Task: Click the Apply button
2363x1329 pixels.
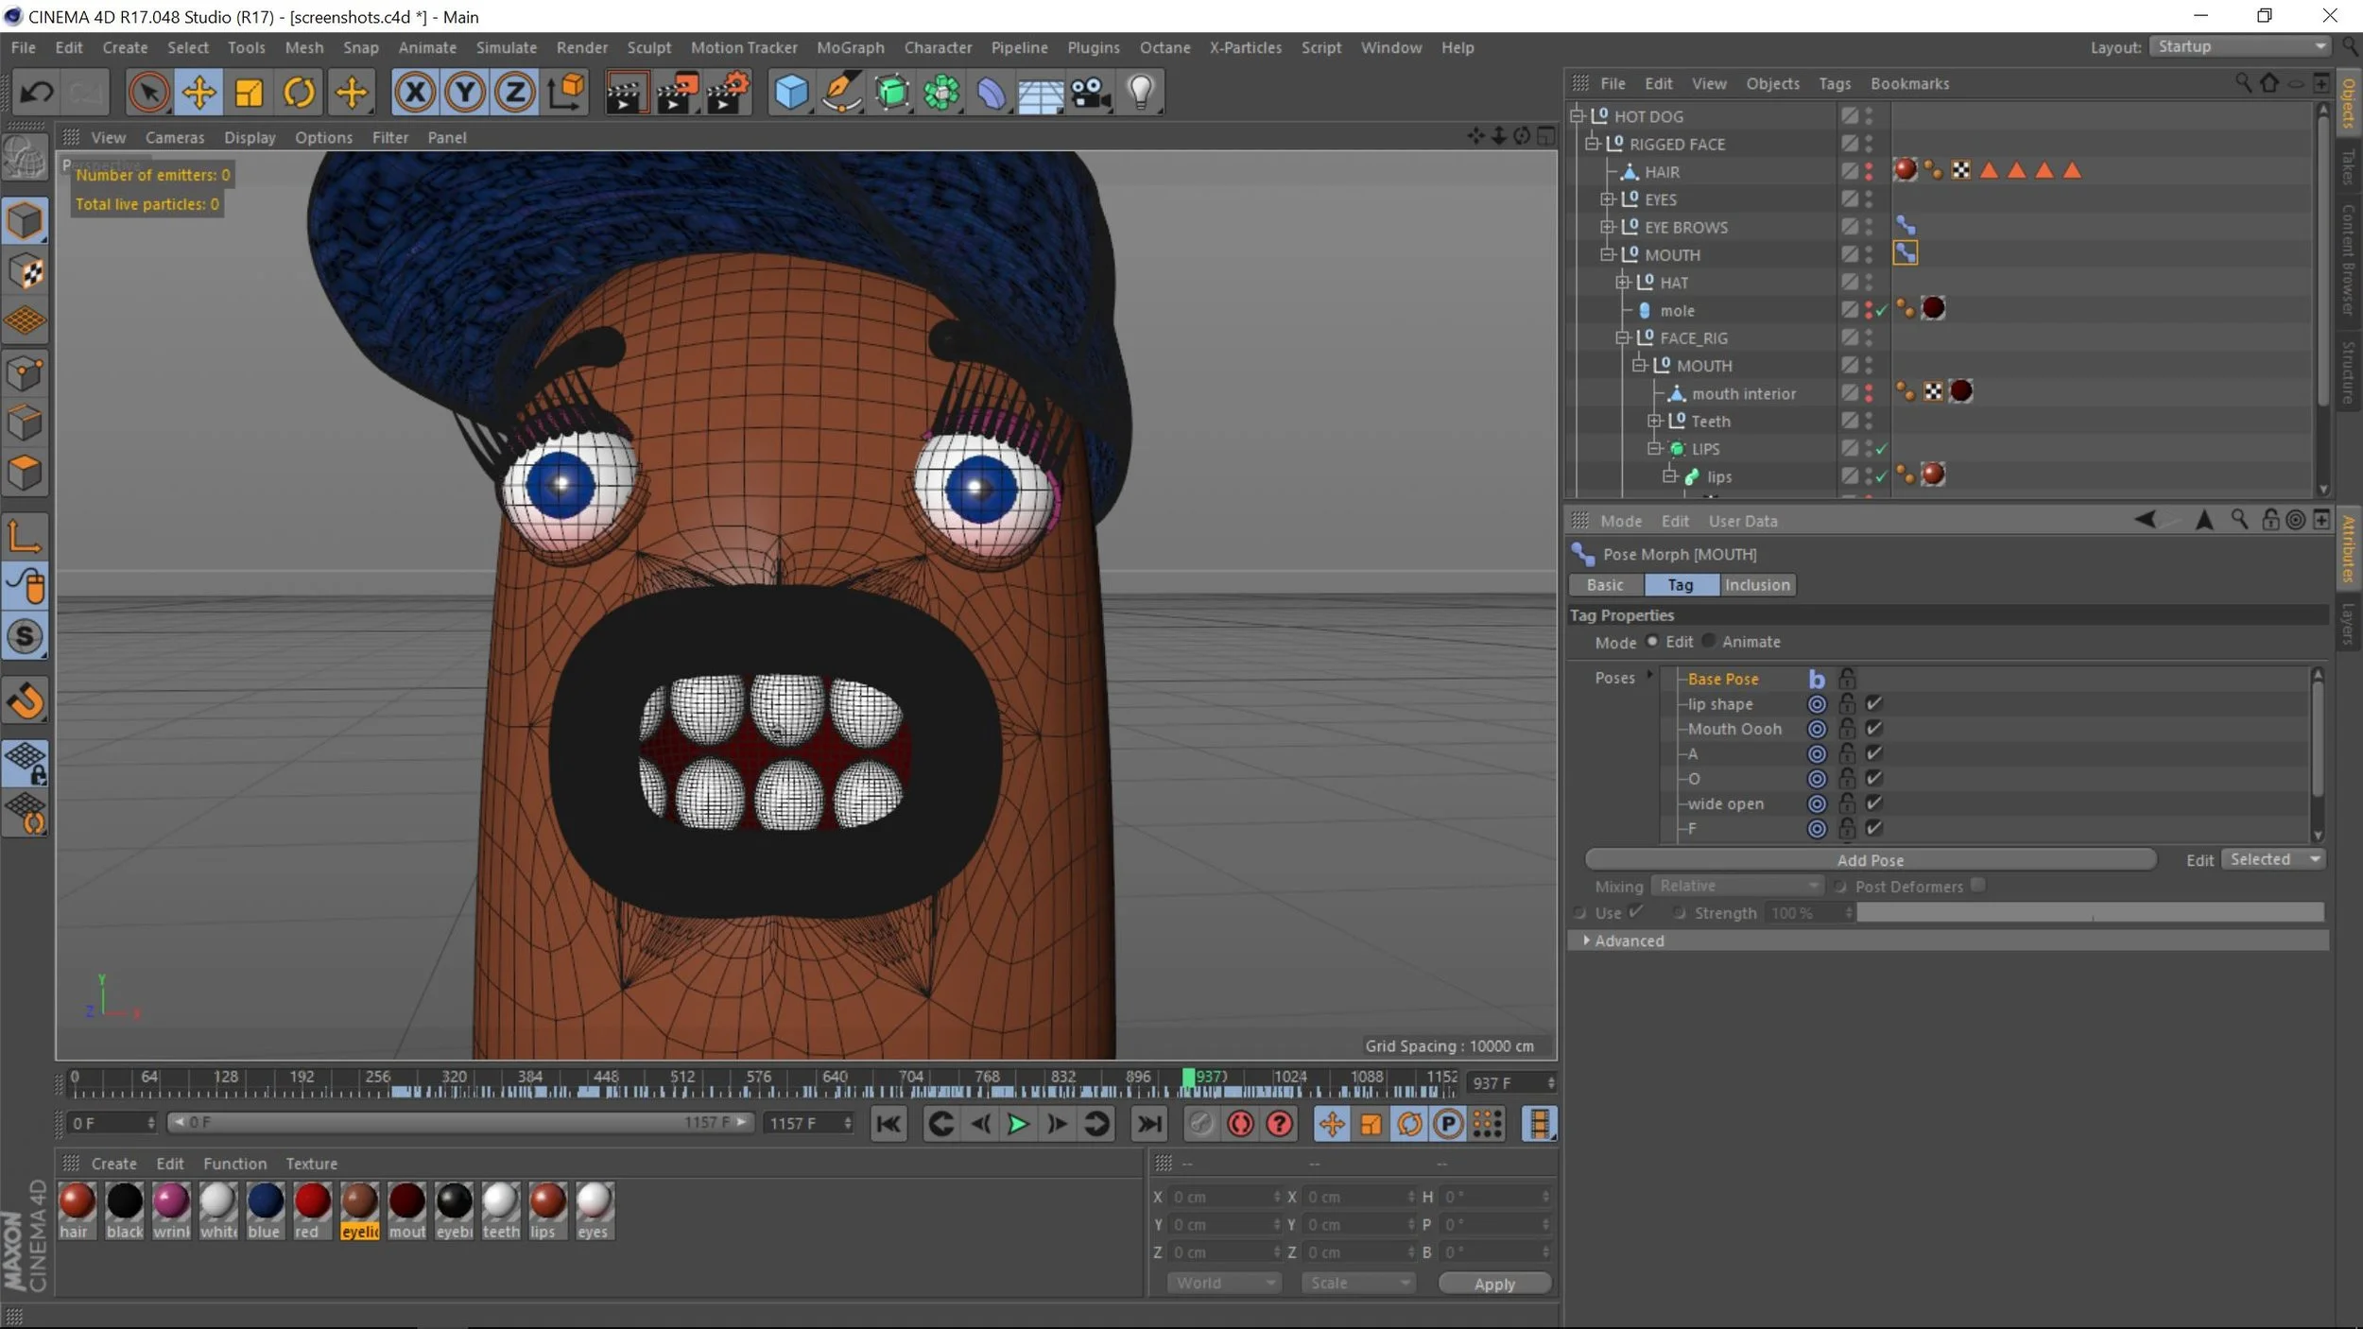Action: pyautogui.click(x=1494, y=1284)
